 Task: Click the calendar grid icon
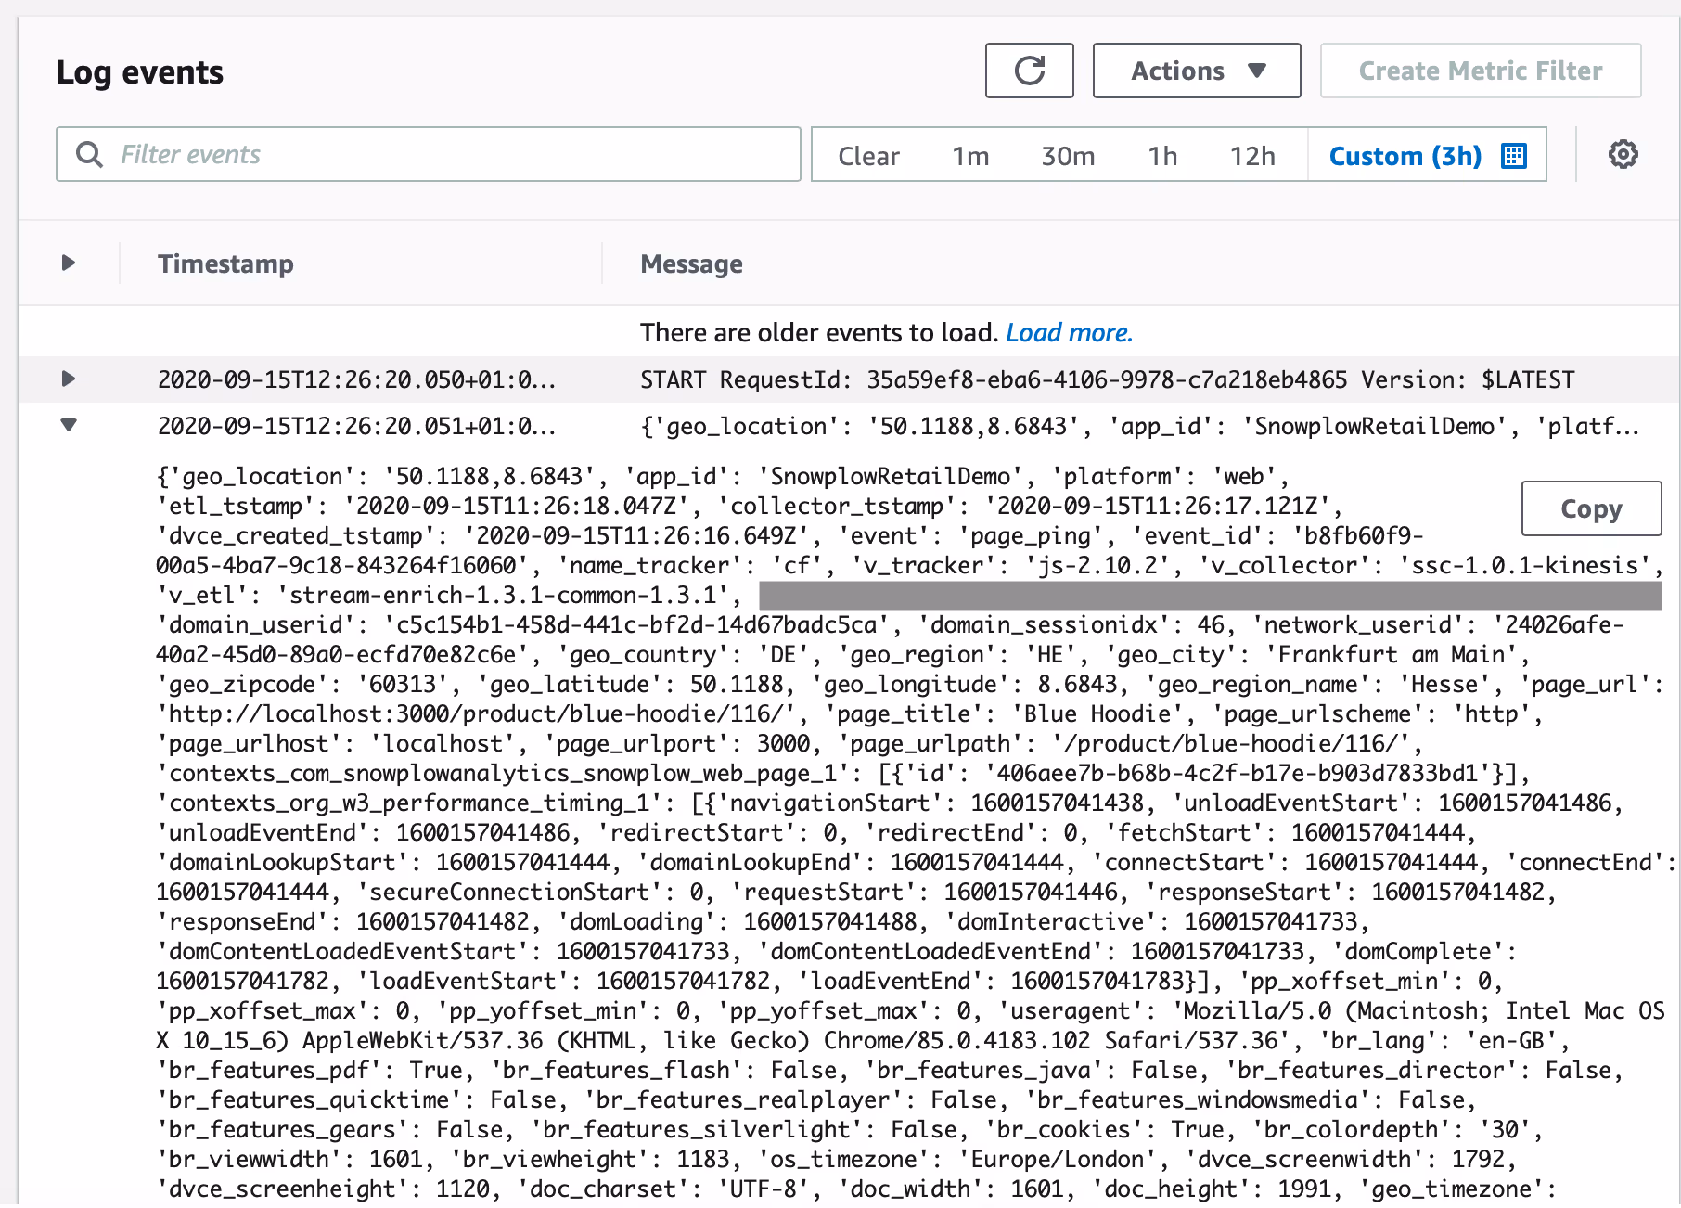pos(1513,155)
